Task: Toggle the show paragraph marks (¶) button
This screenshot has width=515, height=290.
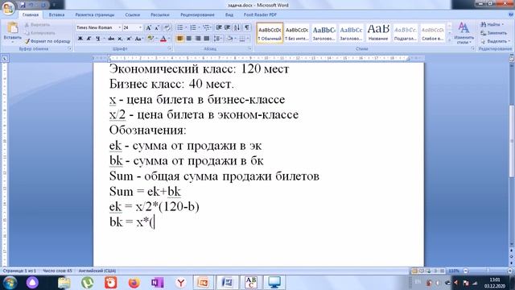Action: pos(247,27)
